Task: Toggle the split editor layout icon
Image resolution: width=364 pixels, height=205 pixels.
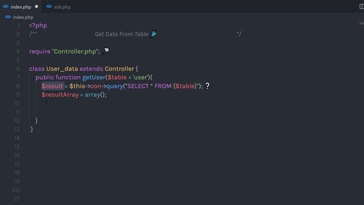Action: coord(362,7)
